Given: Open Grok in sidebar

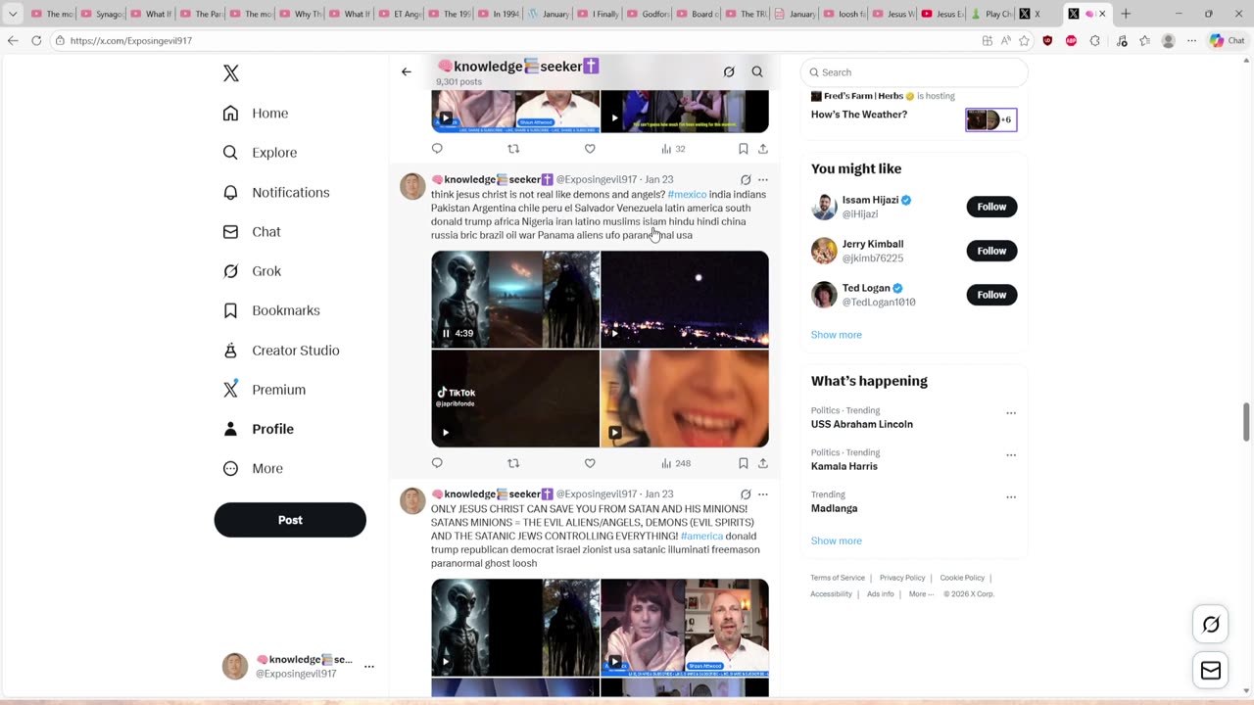Looking at the screenshot, I should pos(251,271).
